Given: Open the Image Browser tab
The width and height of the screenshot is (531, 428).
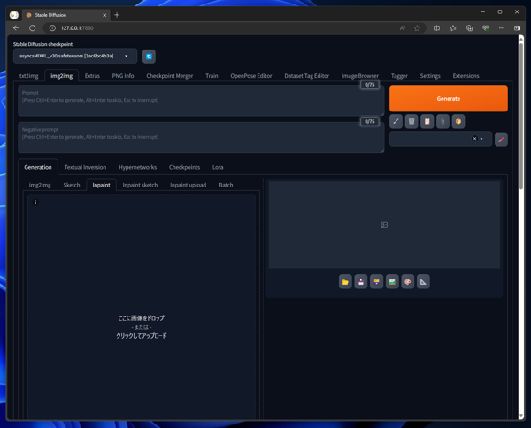Looking at the screenshot, I should pos(360,76).
